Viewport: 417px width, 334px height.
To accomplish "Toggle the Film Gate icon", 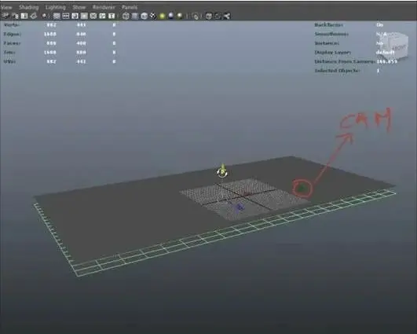I will pos(66,17).
